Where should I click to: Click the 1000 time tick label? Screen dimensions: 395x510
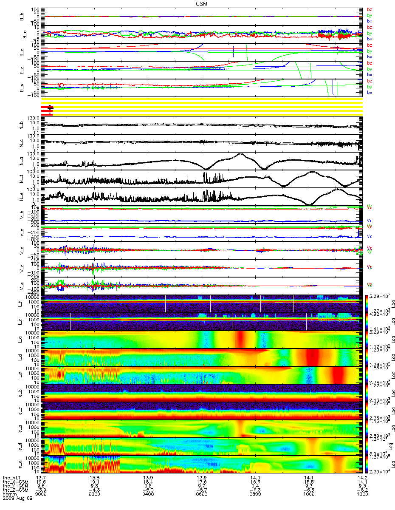pos(309,495)
